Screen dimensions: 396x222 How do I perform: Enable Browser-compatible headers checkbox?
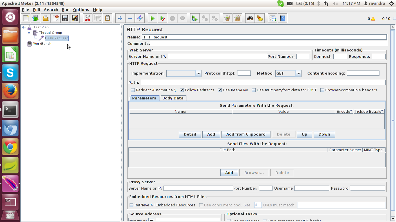(322, 90)
